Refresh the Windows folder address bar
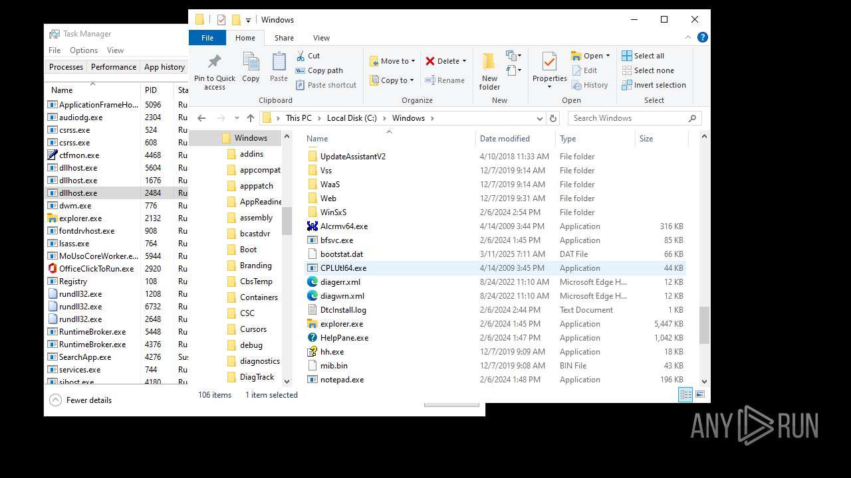 point(552,118)
